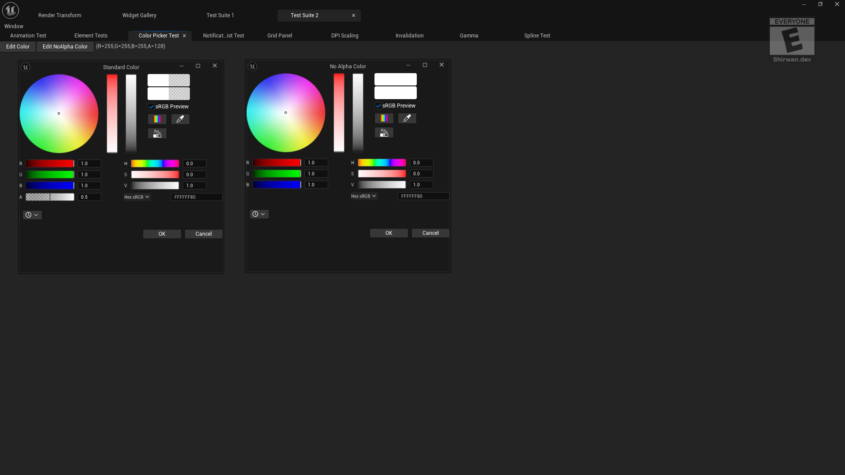
Task: Activate the eyedropper tool in Standard Color
Action: click(x=180, y=119)
